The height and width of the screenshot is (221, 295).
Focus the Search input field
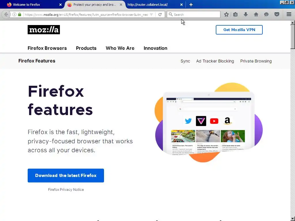pos(193,14)
